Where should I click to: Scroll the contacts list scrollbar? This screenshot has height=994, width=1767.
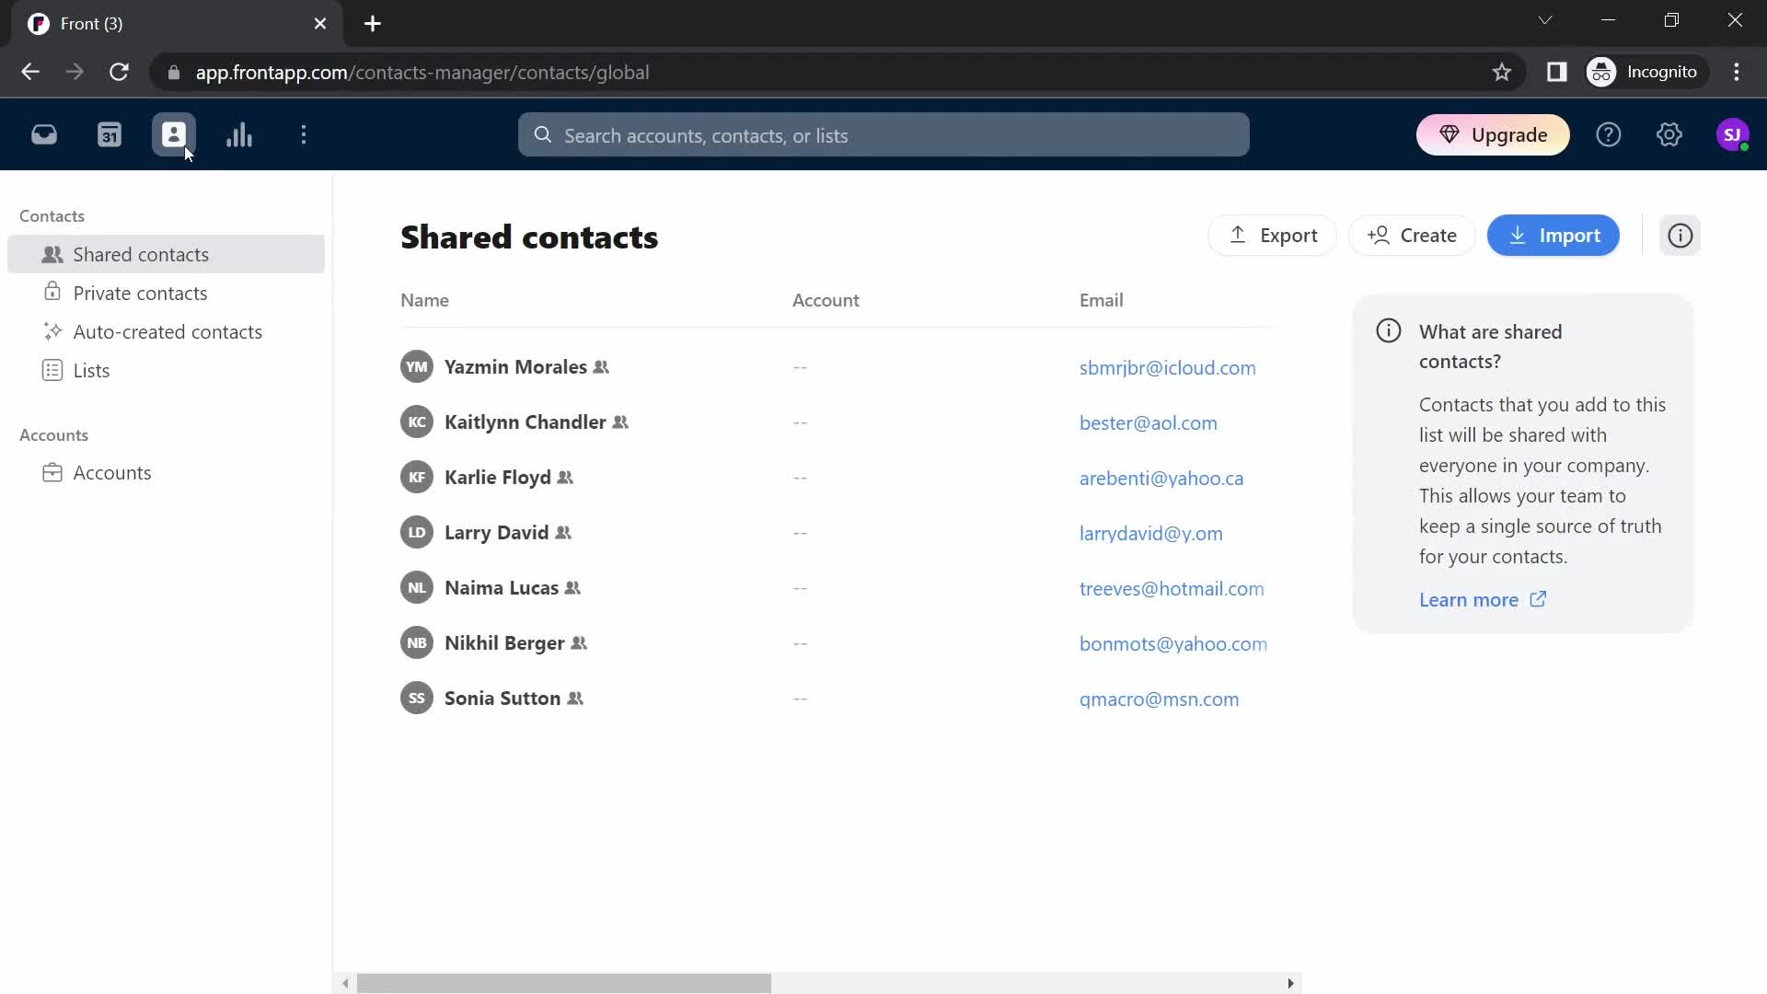click(564, 983)
